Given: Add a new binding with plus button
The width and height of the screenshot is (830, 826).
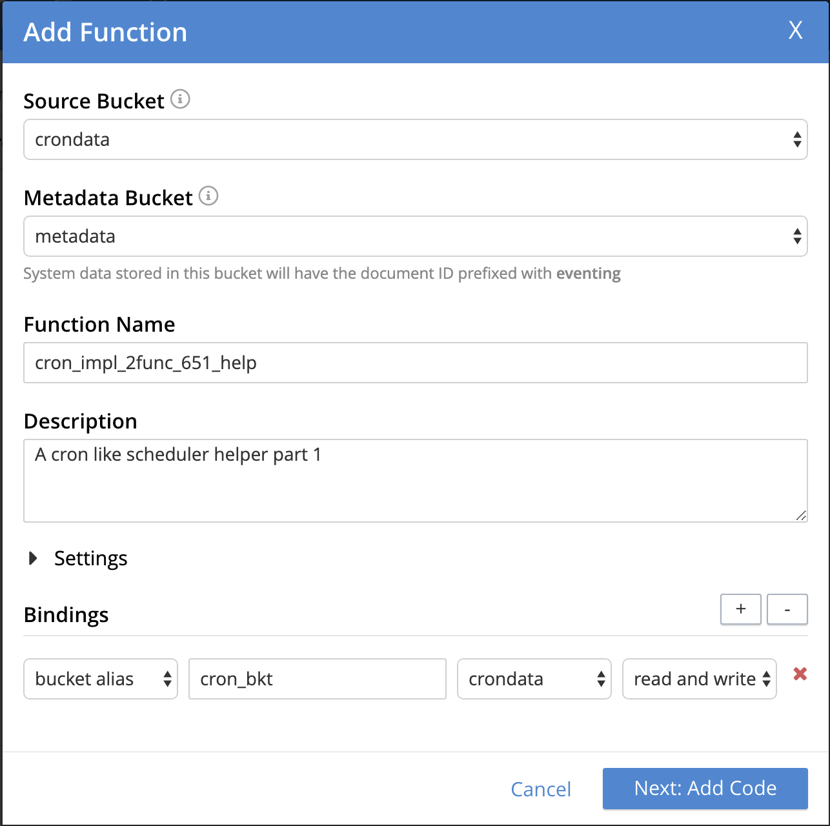Looking at the screenshot, I should (x=741, y=609).
